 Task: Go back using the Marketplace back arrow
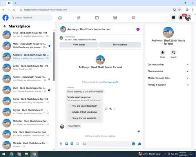(x=5, y=26)
